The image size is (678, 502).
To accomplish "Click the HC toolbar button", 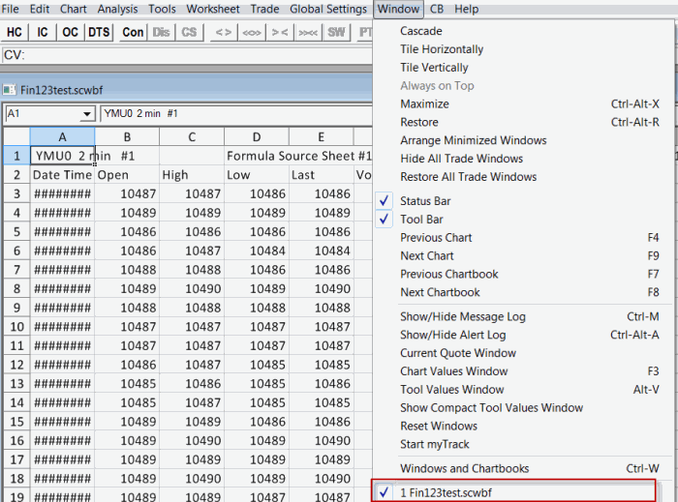I will tap(15, 32).
